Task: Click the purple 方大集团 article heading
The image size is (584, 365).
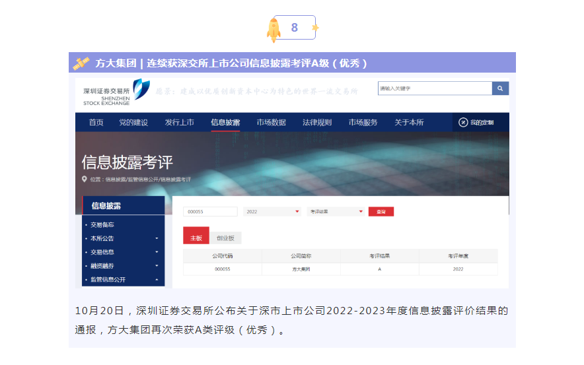Action: pos(231,63)
